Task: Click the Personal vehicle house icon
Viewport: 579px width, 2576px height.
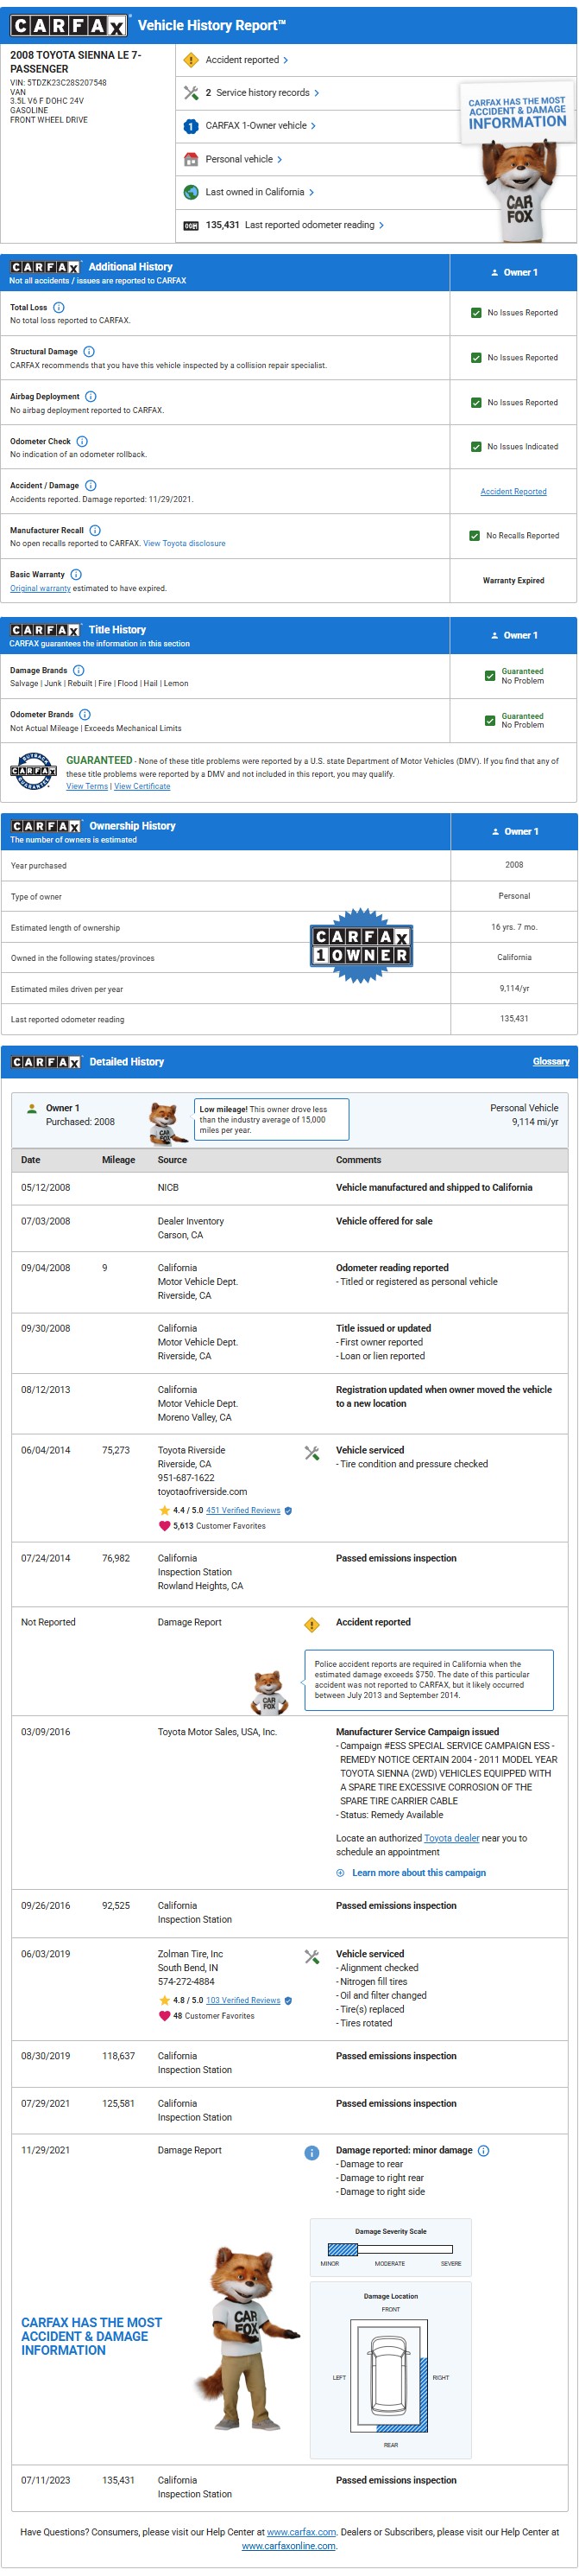Action: coord(191,159)
